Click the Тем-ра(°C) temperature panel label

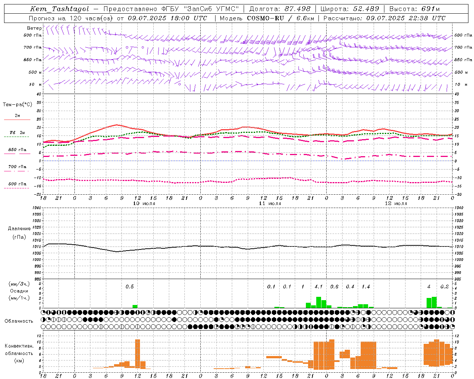click(17, 105)
